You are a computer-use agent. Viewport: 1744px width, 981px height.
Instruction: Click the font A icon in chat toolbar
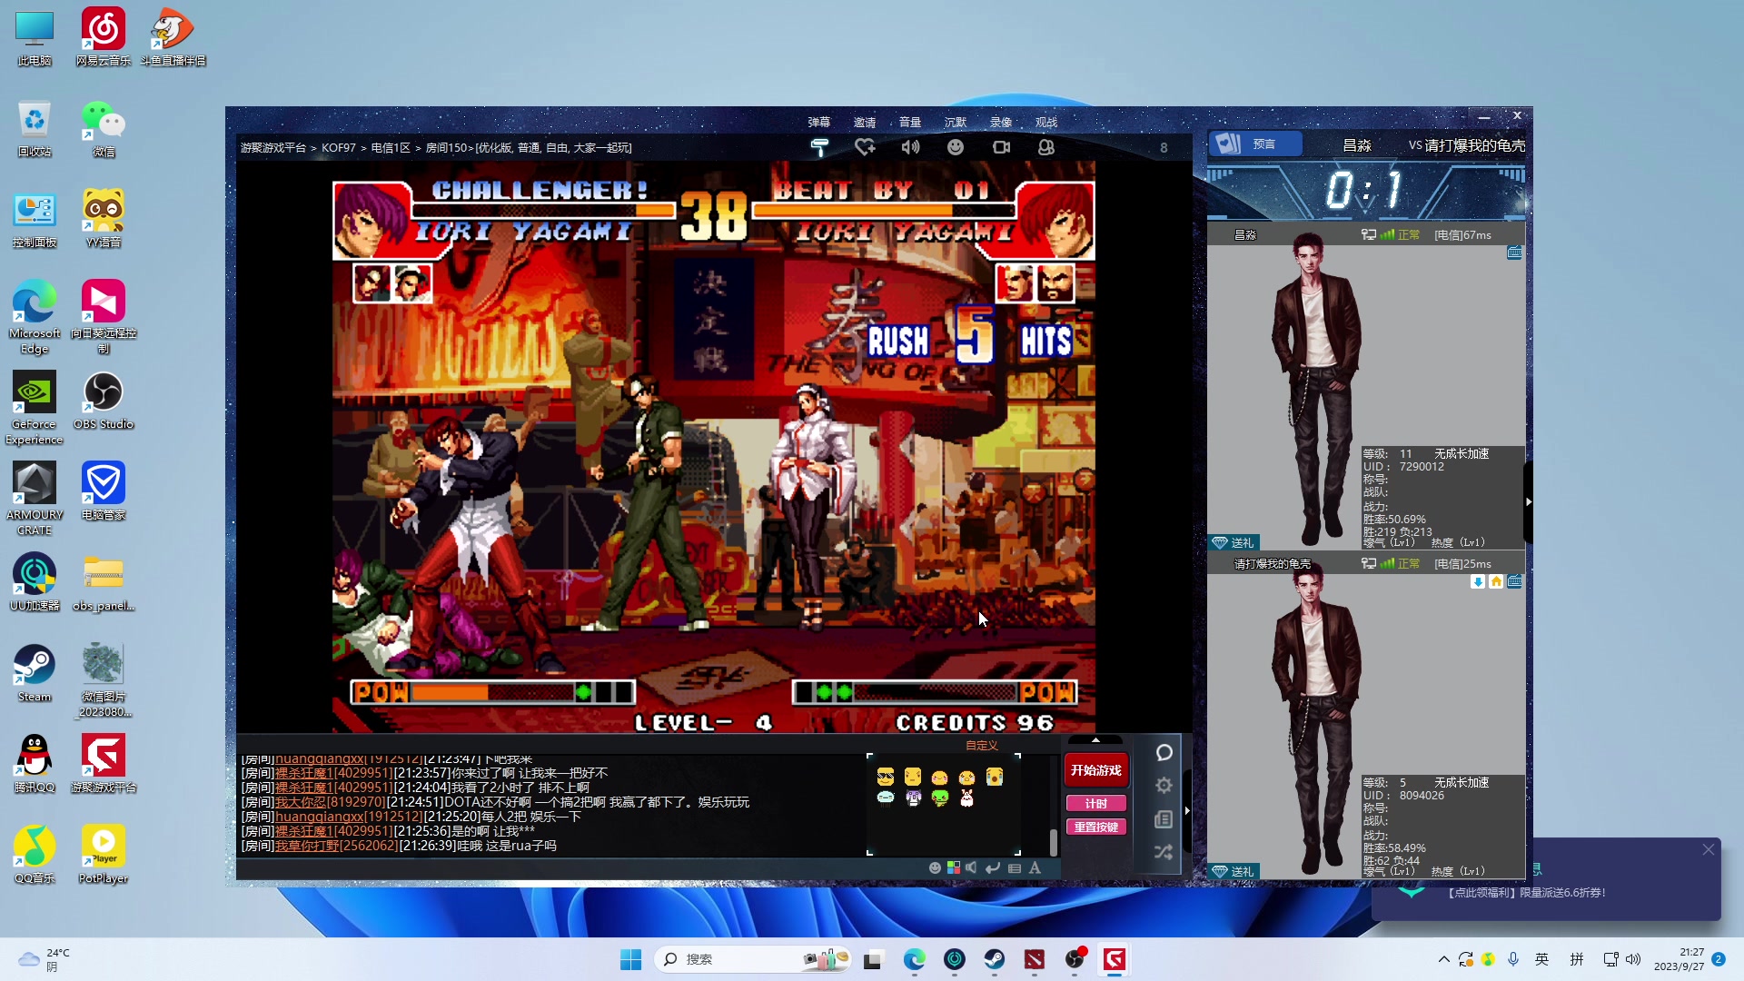pyautogui.click(x=1035, y=868)
